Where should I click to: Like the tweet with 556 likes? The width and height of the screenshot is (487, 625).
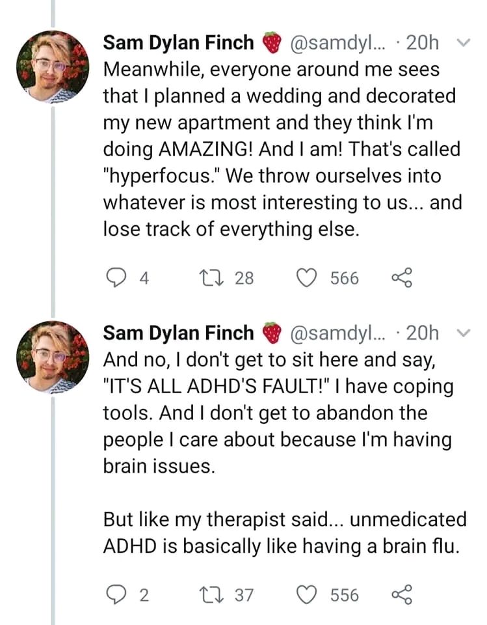tap(306, 595)
